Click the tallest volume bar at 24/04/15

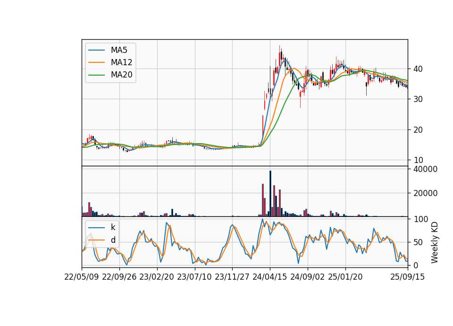[270, 194]
